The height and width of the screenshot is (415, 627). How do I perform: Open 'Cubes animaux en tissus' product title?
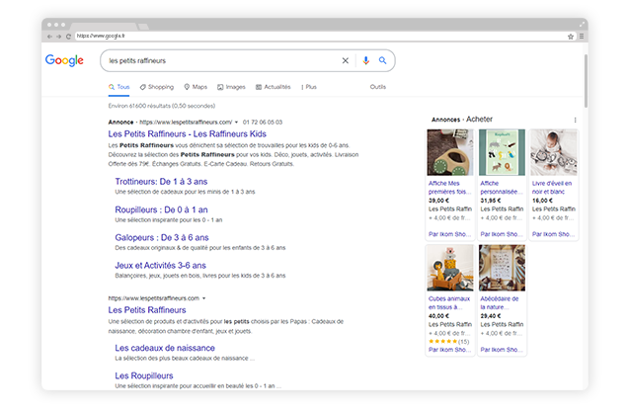point(449,303)
